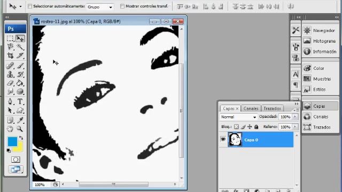Open the Normal blend mode dropdown
342x192 pixels.
point(238,117)
